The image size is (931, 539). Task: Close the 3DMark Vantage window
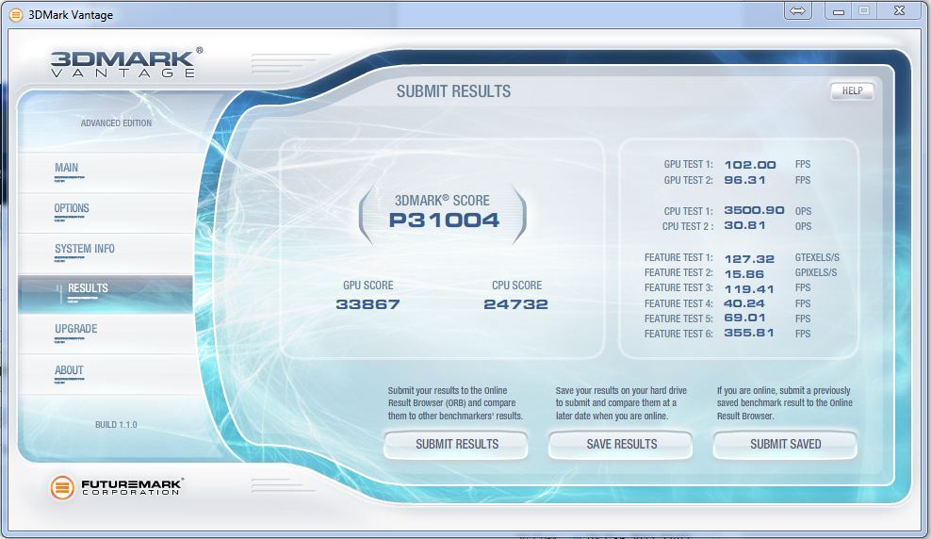point(899,10)
